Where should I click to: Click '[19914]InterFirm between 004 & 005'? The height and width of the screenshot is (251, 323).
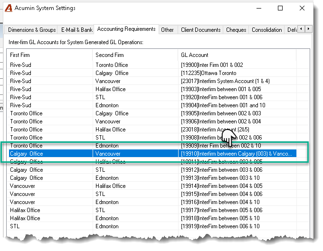[222, 186]
